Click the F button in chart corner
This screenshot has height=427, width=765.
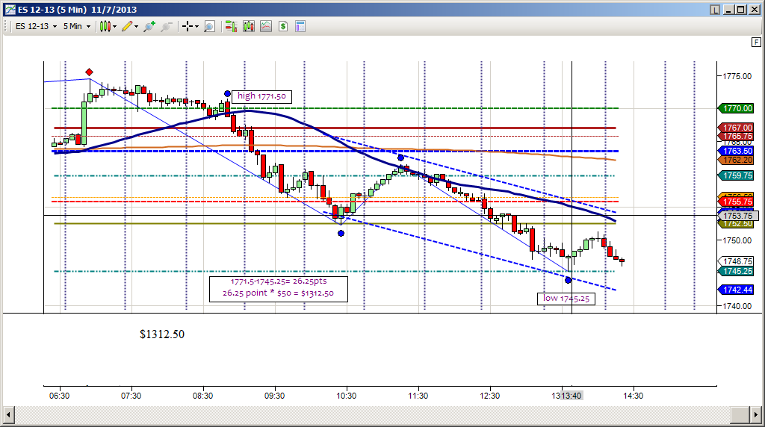756,43
